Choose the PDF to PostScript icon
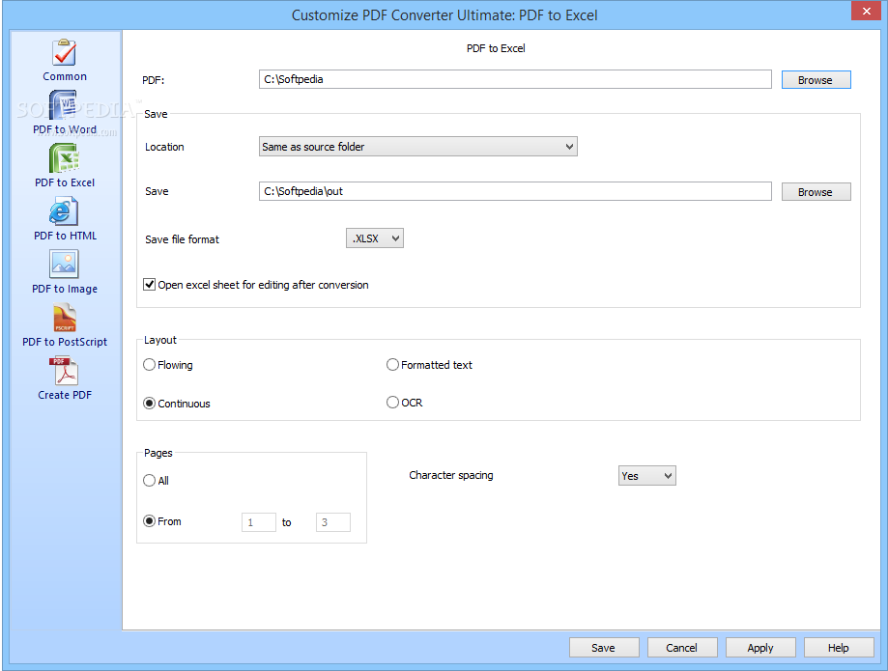Image resolution: width=888 pixels, height=671 pixels. click(64, 318)
